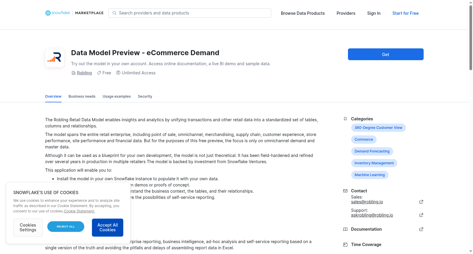Click the scrollbar down arrow
The height and width of the screenshot is (254, 473).
click(x=471, y=251)
